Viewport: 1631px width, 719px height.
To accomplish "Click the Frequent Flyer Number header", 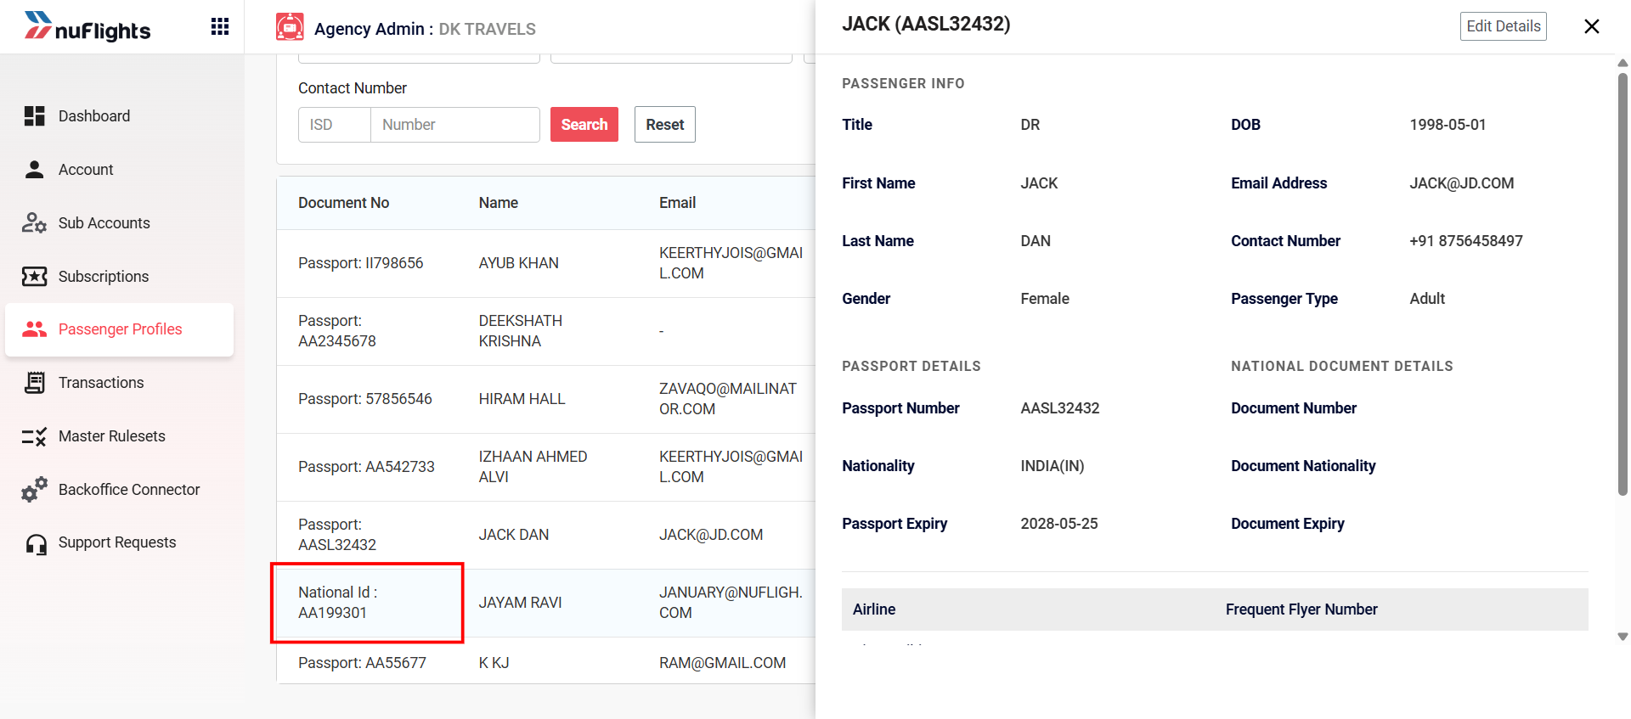I will pyautogui.click(x=1301, y=609).
